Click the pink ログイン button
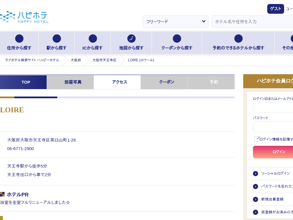The width and height of the screenshot is (293, 220). point(273,152)
